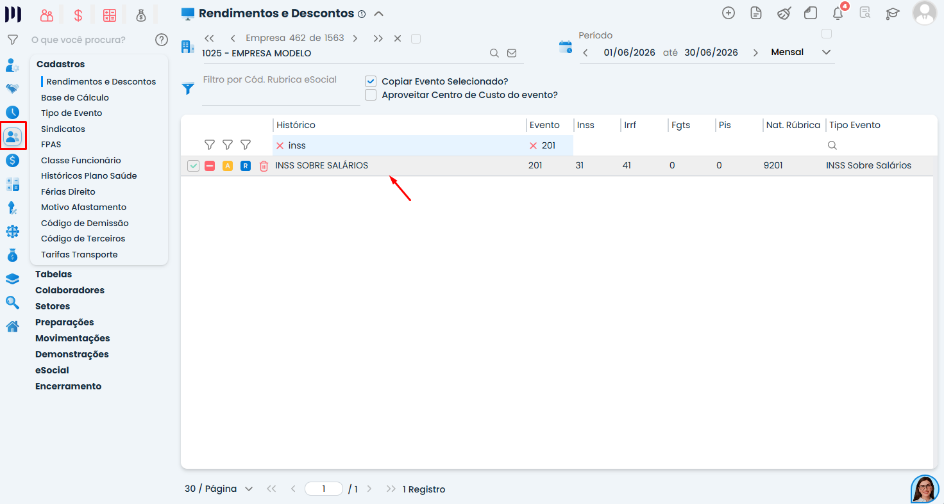Image resolution: width=944 pixels, height=504 pixels.
Task: Go to the first company with << button
Action: (209, 38)
